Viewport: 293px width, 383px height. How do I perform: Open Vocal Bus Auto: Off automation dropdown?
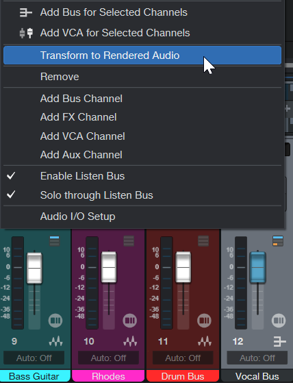[257, 358]
